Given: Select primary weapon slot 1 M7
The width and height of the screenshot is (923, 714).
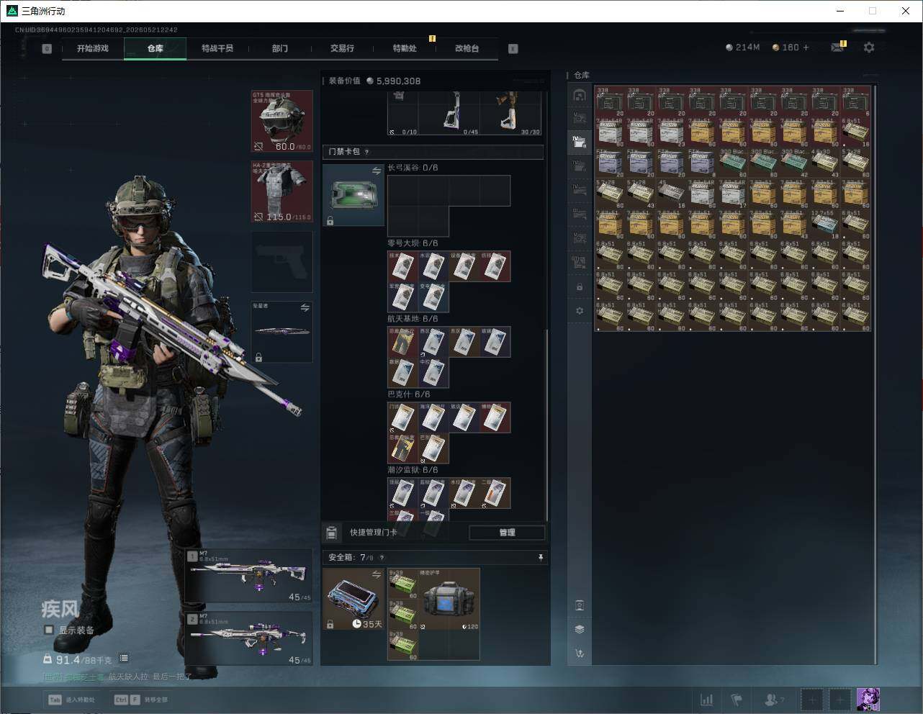Looking at the screenshot, I should [x=249, y=576].
